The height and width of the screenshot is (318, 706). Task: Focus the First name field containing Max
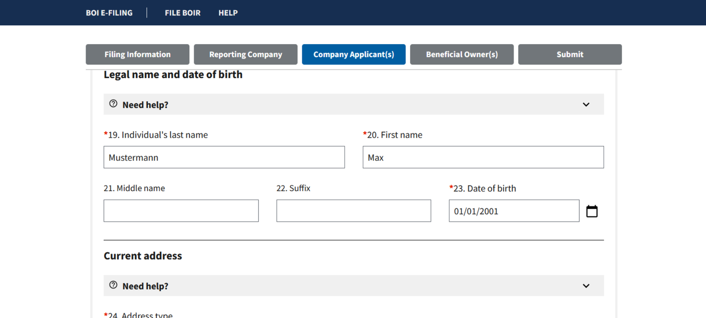point(483,157)
